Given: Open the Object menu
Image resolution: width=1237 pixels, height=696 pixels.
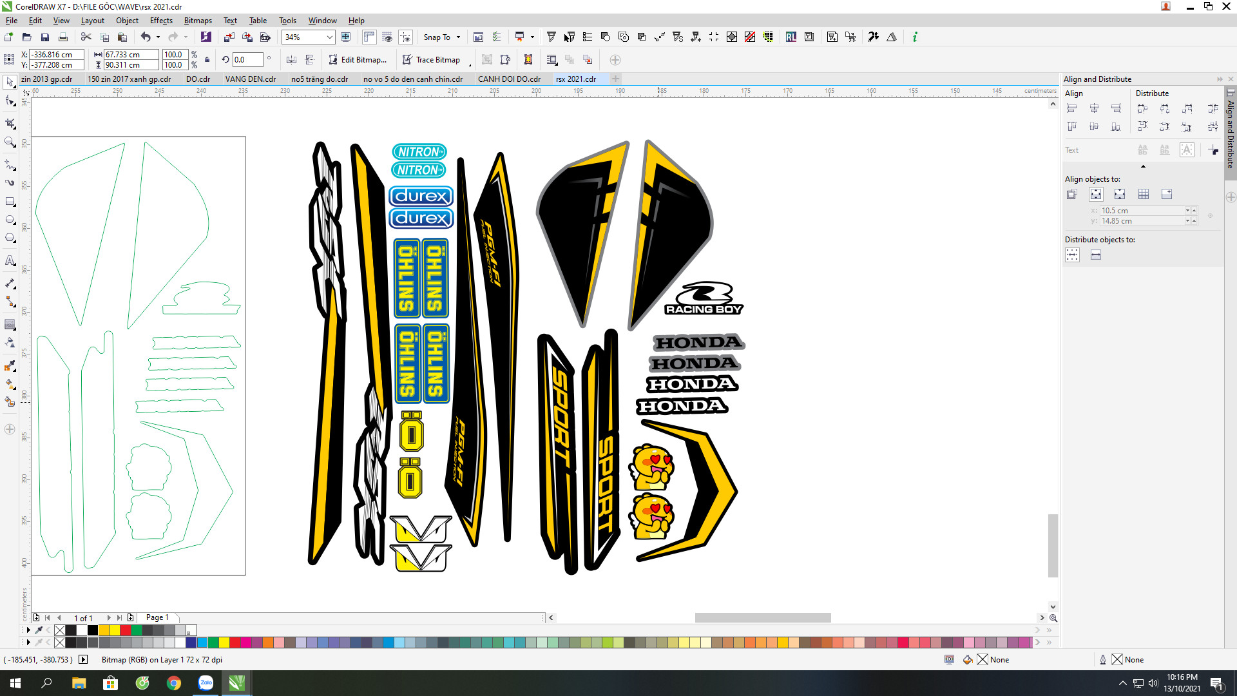Looking at the screenshot, I should 127,21.
